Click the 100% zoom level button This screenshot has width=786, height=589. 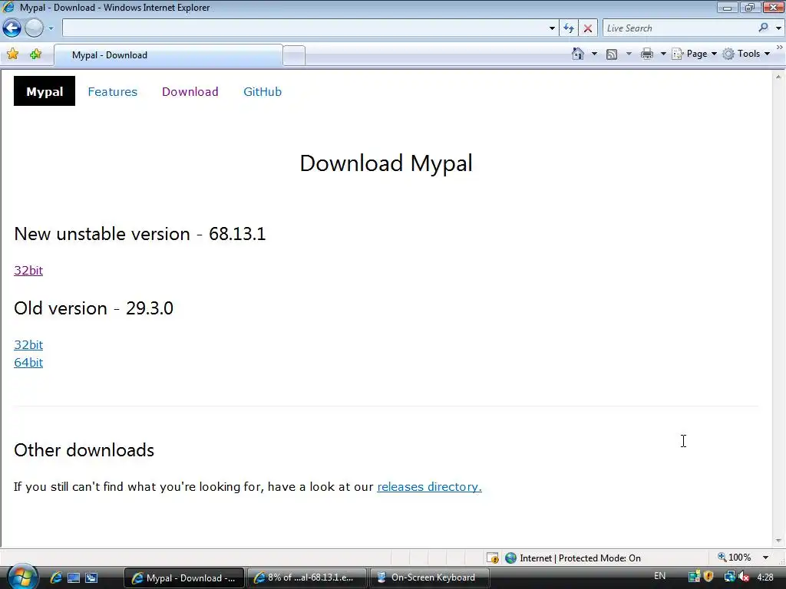click(735, 558)
